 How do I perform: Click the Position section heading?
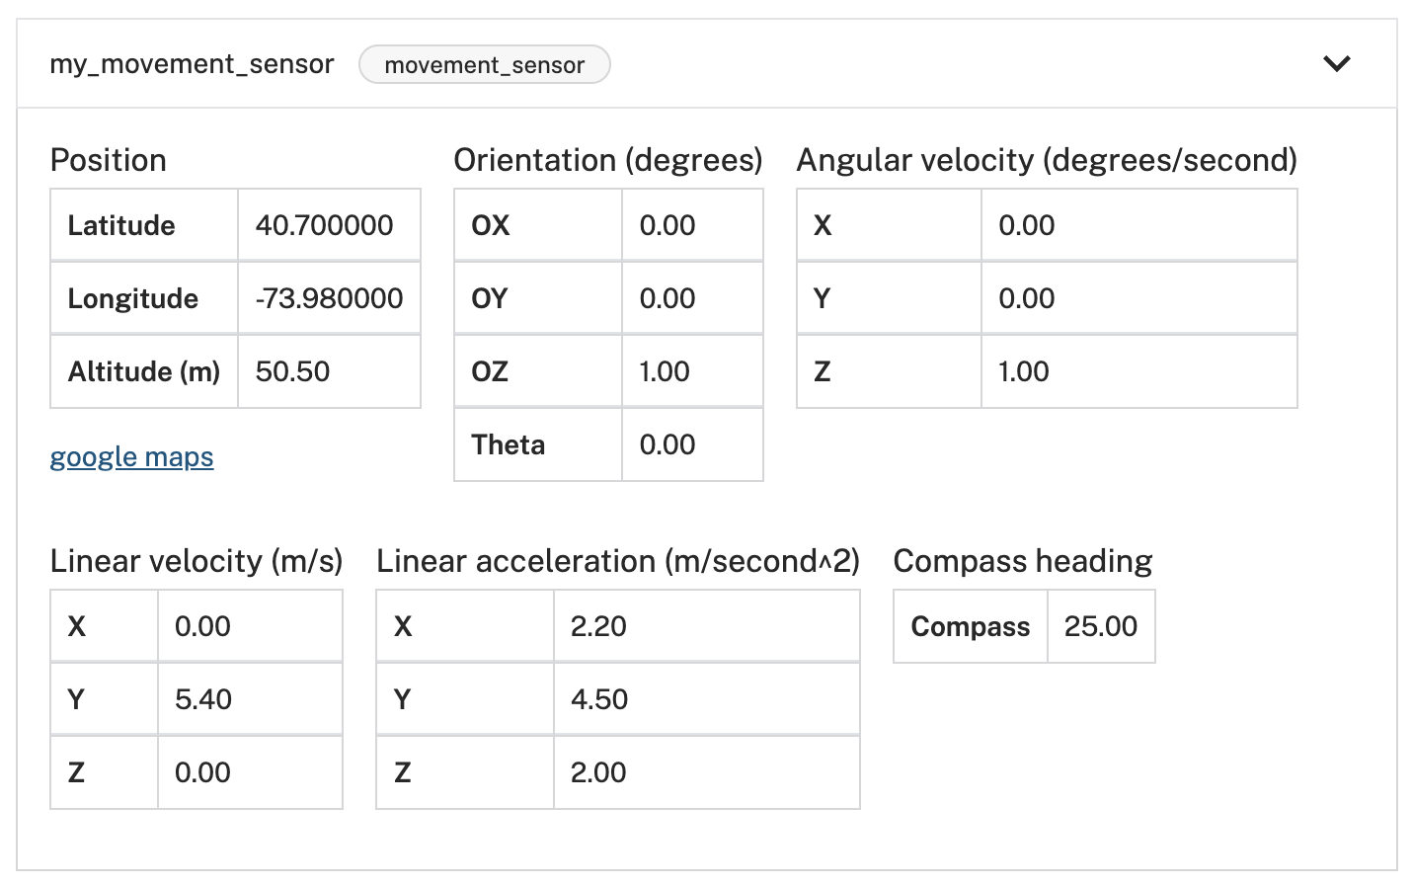[x=109, y=160]
